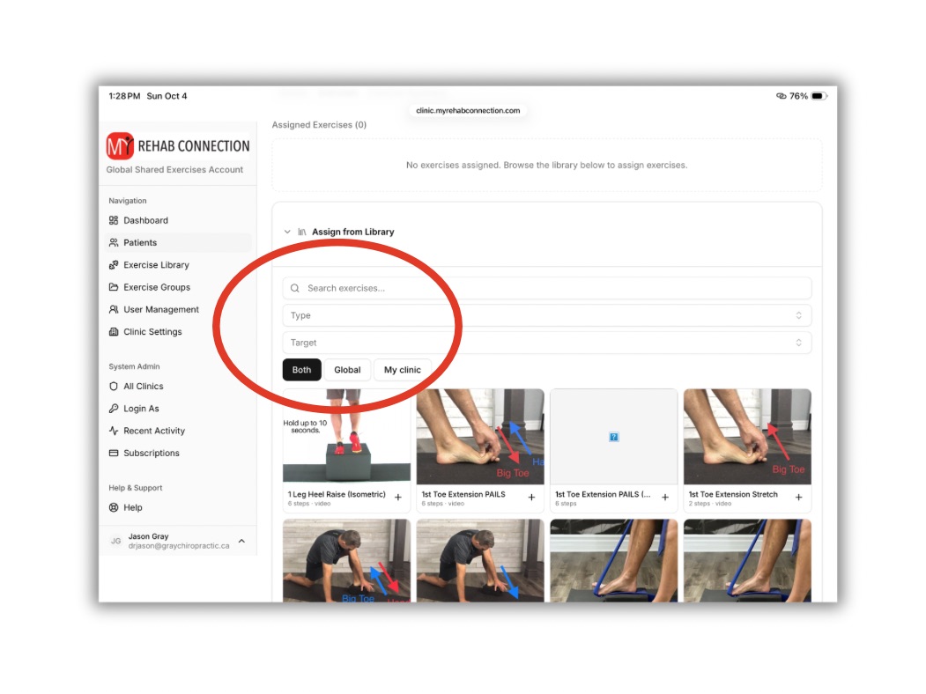Select the Both library filter
Viewport: 926px width, 694px height.
click(302, 370)
